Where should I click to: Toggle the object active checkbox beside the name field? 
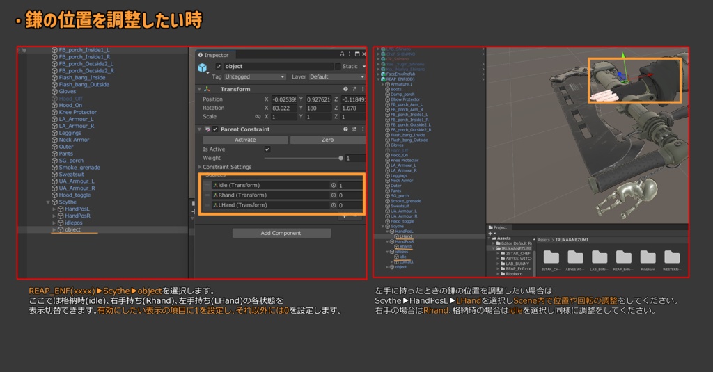click(219, 66)
